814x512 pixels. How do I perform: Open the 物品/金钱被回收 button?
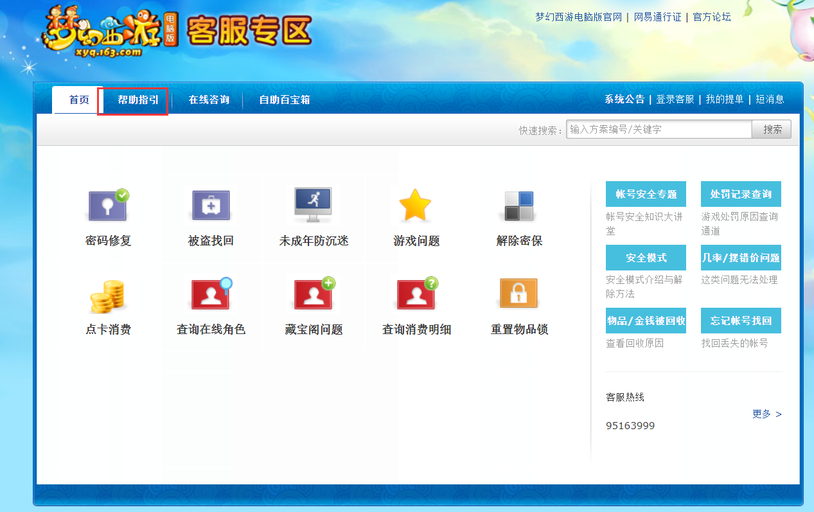tap(646, 321)
